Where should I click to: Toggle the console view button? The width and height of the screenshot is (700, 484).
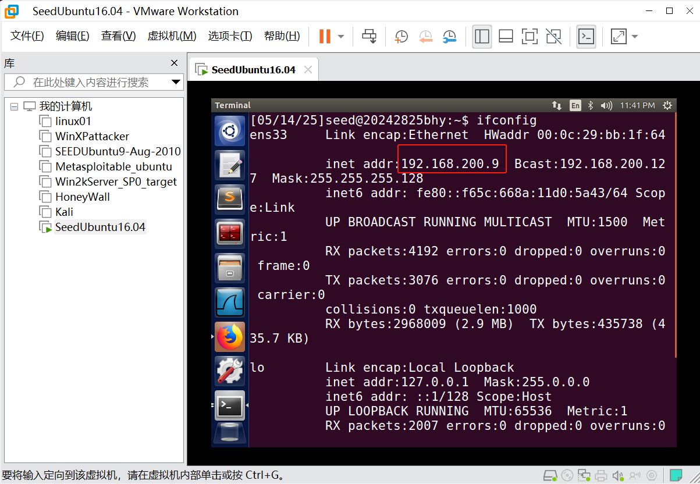(586, 37)
